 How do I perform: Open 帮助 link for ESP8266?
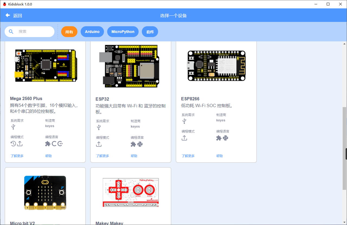coord(220,156)
